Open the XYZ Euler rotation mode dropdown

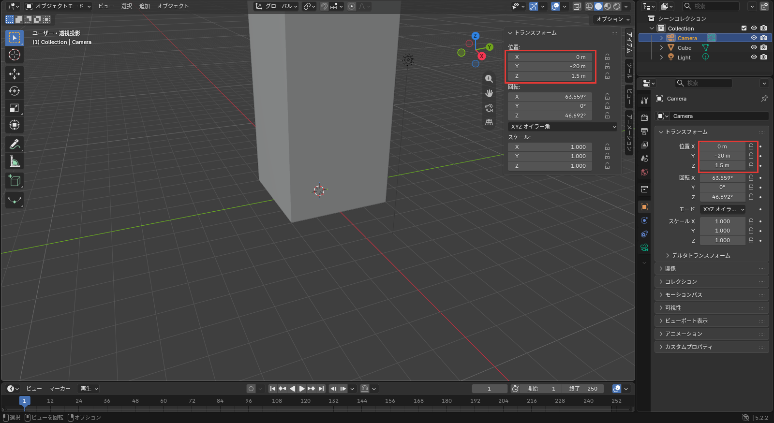563,127
